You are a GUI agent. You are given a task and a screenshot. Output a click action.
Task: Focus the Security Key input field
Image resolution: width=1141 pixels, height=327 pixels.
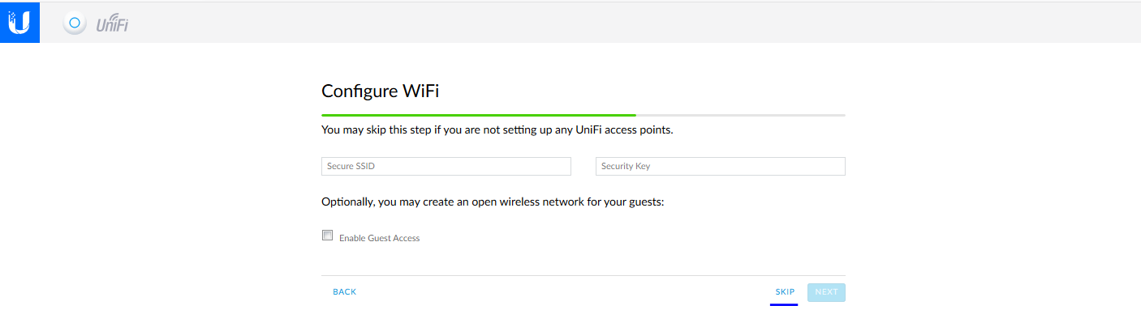pyautogui.click(x=721, y=166)
